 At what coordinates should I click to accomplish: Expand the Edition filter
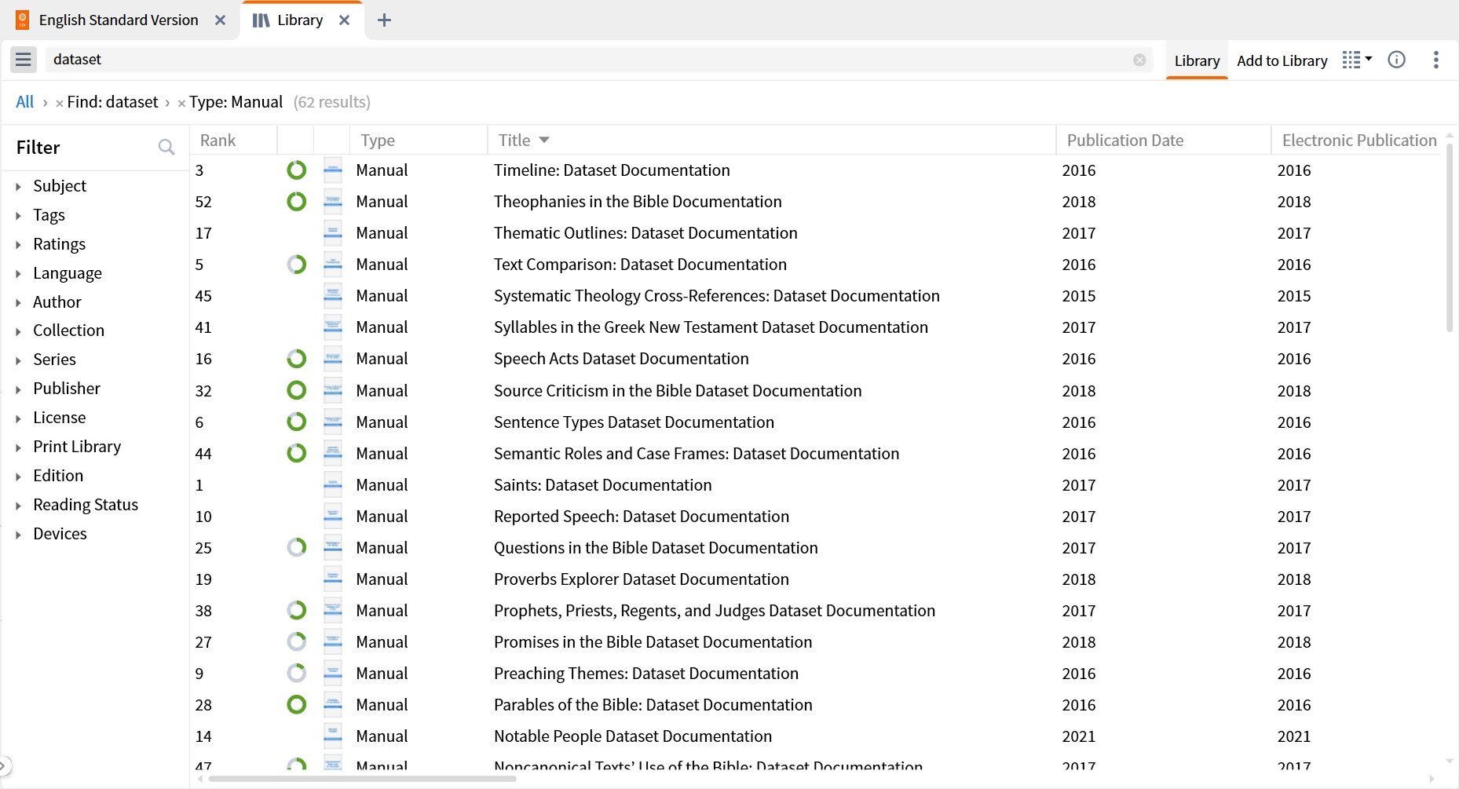(18, 477)
